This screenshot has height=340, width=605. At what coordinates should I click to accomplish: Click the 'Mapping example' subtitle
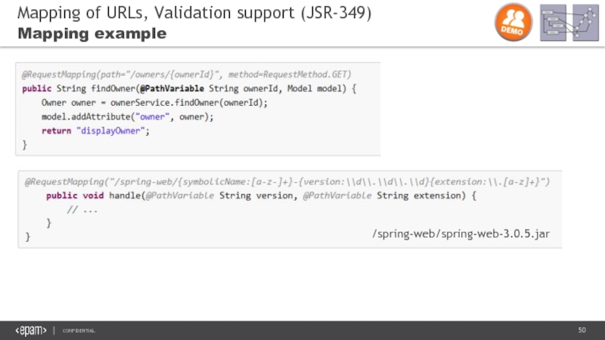(92, 34)
